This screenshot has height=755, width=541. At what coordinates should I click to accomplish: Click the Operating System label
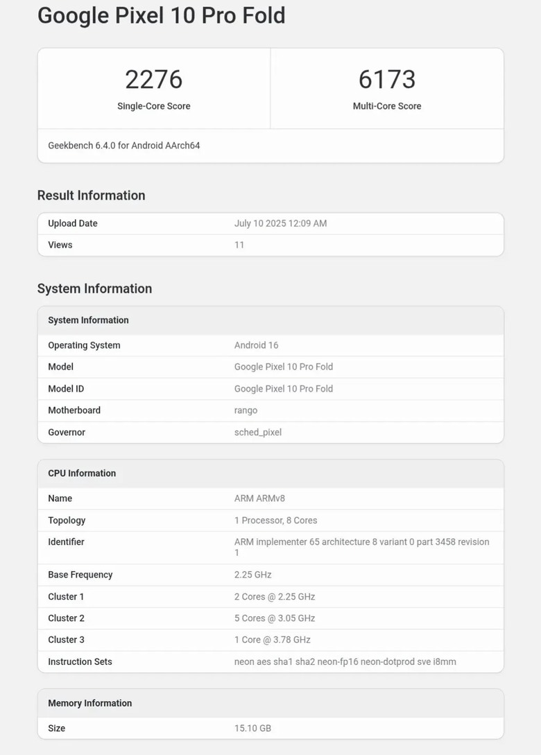[84, 345]
